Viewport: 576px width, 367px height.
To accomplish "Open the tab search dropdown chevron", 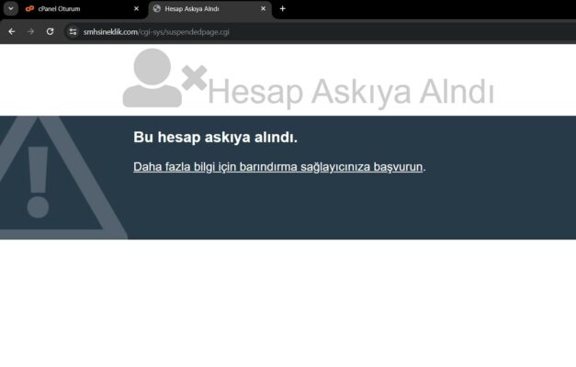I will 12,9.
